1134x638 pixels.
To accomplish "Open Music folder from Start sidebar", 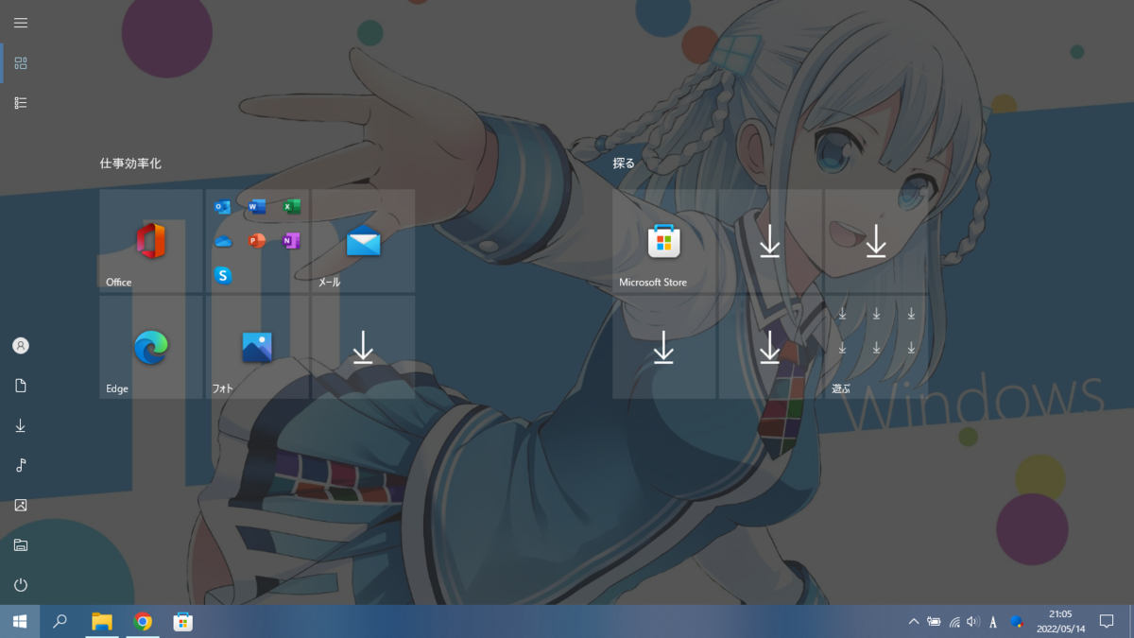I will [21, 465].
